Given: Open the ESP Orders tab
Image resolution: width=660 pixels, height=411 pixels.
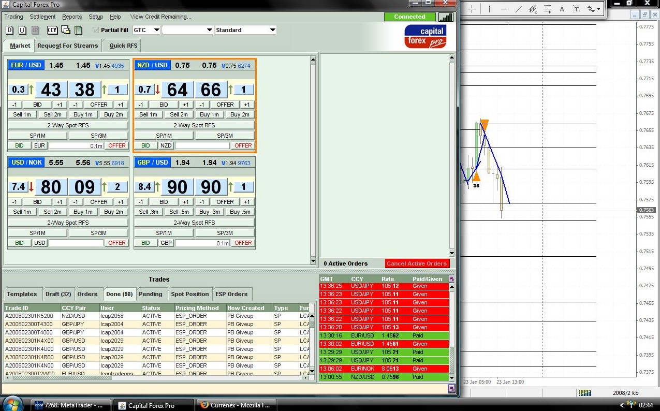Looking at the screenshot, I should 231,294.
